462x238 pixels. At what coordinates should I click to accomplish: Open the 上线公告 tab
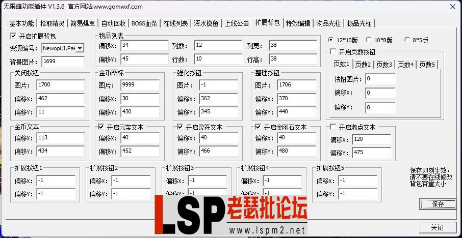click(237, 23)
